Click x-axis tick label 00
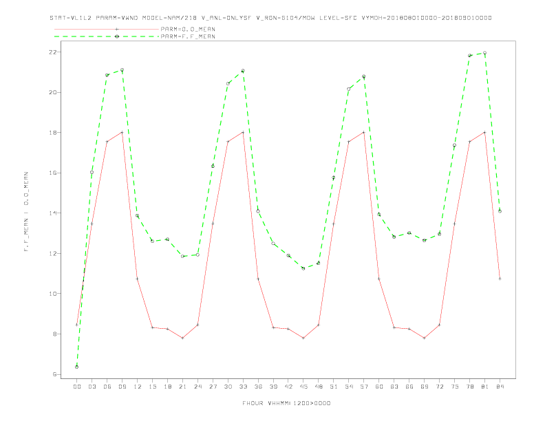 77,387
